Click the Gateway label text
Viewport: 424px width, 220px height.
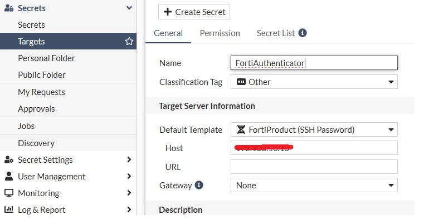click(176, 185)
